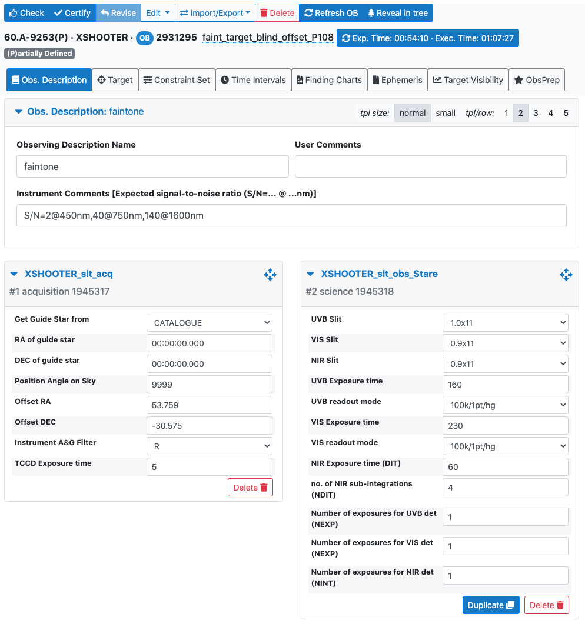
Task: Click the Instrument Comments text field
Action: click(x=291, y=216)
